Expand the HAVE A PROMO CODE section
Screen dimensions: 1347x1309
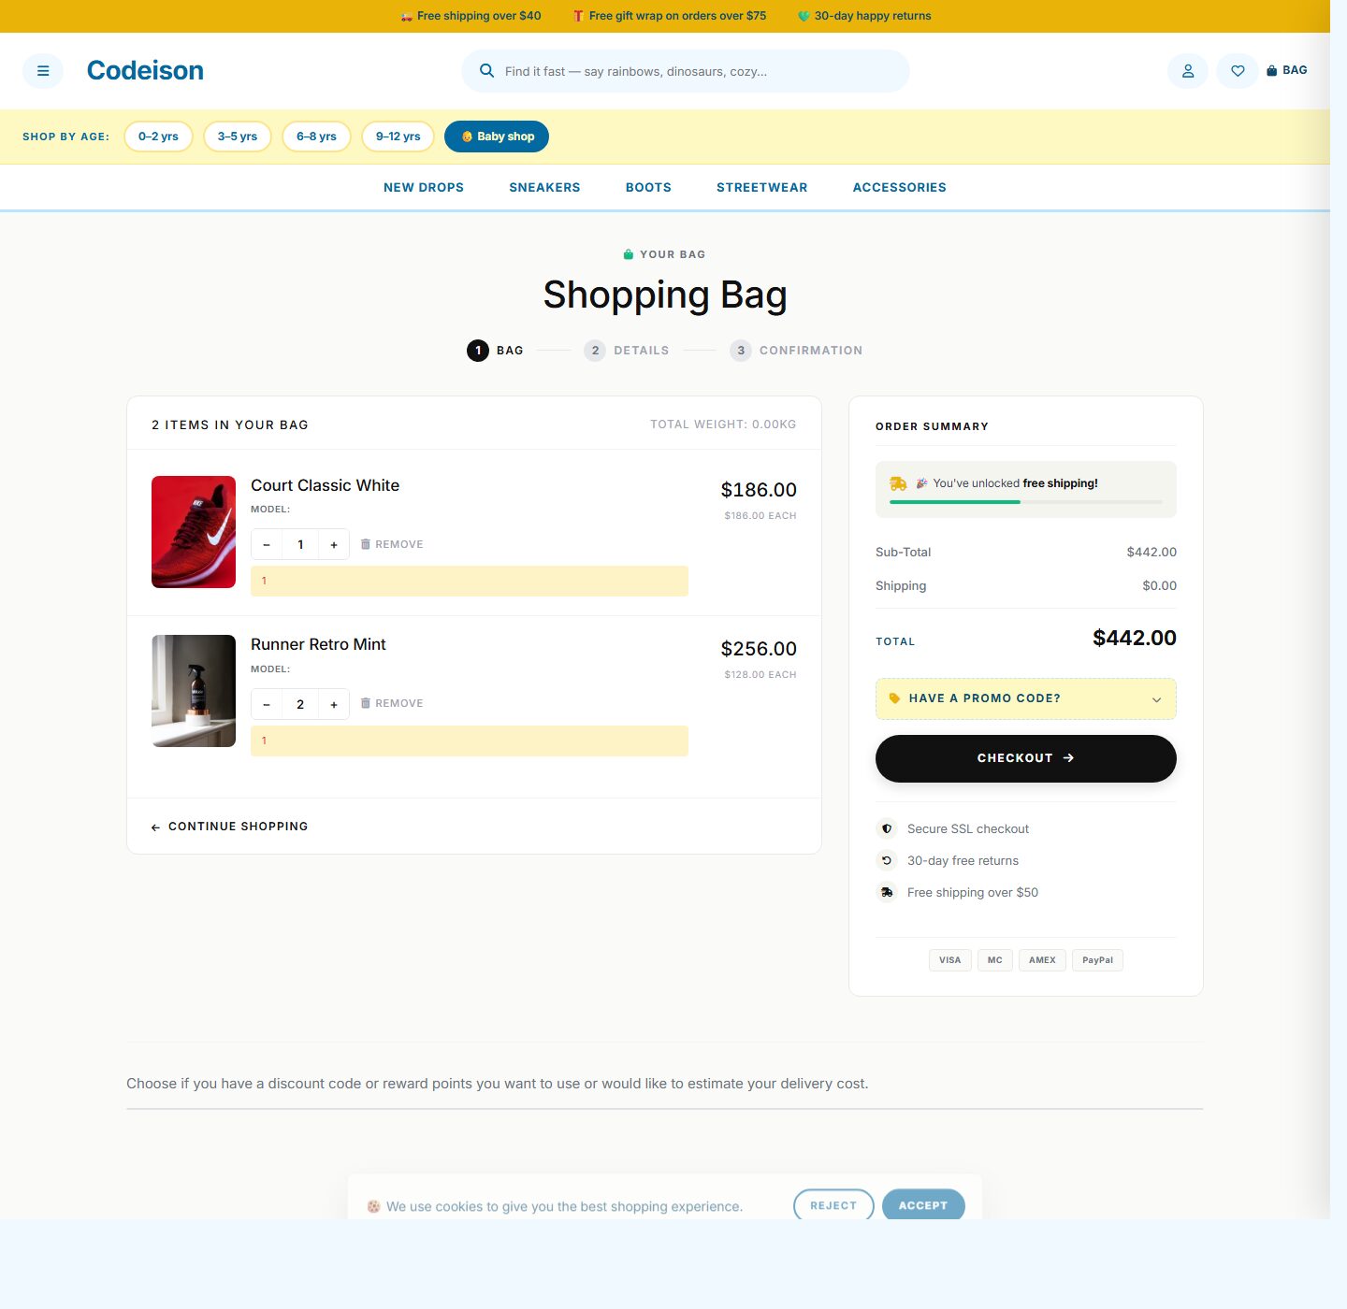click(1025, 698)
